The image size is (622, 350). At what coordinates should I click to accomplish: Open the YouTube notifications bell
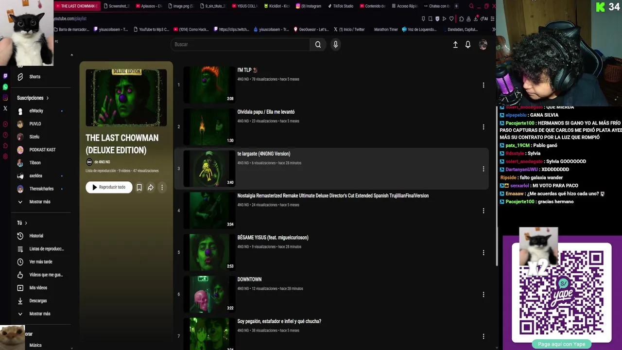click(468, 44)
